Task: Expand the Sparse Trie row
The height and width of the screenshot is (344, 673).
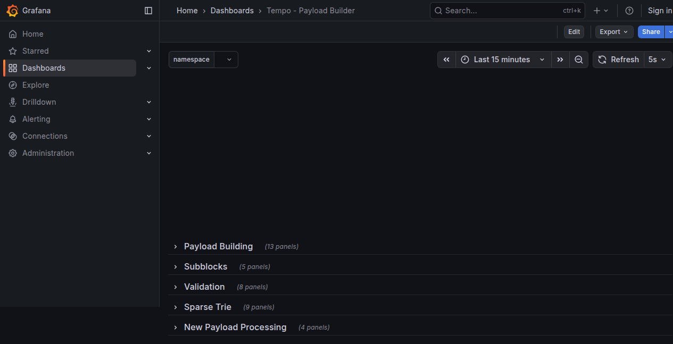Action: click(176, 307)
